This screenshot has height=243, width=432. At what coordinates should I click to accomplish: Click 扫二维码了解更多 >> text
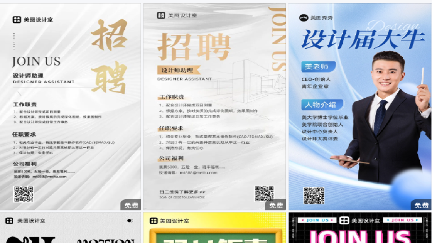pyautogui.click(x=182, y=192)
